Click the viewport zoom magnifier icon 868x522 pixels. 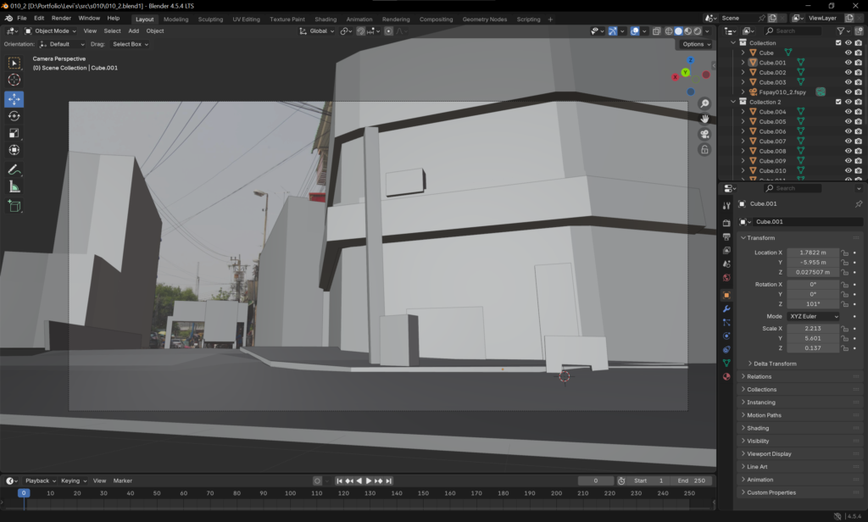pos(704,103)
